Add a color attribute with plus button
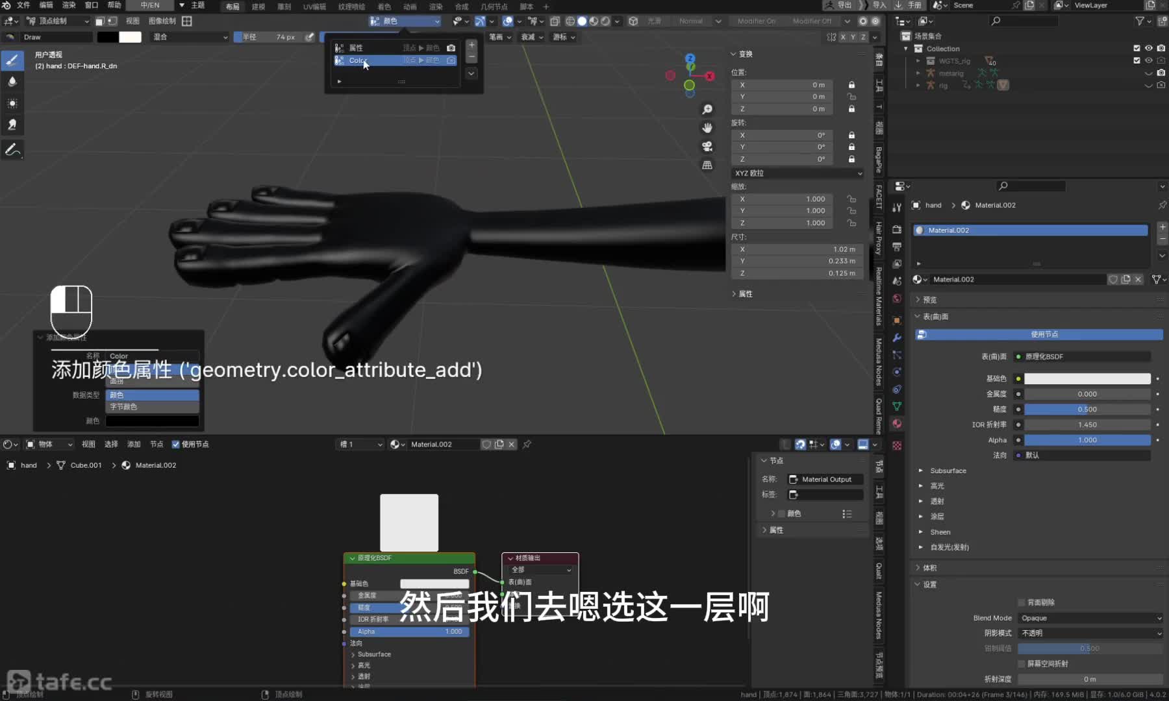The width and height of the screenshot is (1169, 701). (471, 45)
